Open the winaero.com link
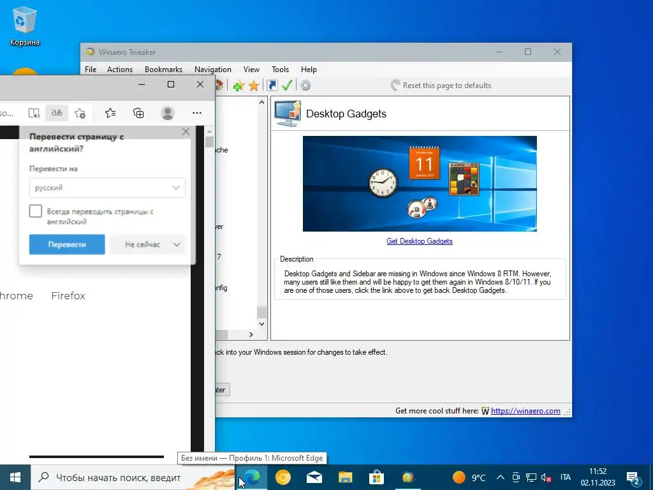Image resolution: width=653 pixels, height=490 pixels. [525, 411]
